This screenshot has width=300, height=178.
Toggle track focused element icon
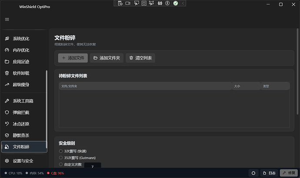tap(151, 3)
